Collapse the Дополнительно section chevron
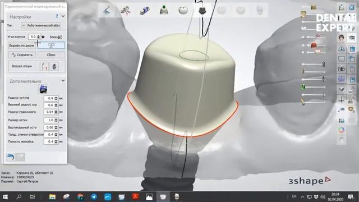Image resolution: width=359 pixels, height=202 pixels. tap(63, 81)
